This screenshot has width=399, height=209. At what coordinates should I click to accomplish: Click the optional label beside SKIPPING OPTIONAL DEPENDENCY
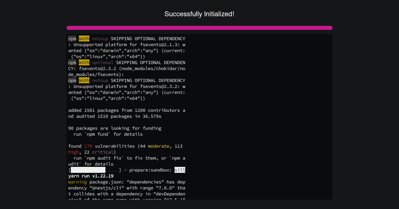click(x=103, y=62)
